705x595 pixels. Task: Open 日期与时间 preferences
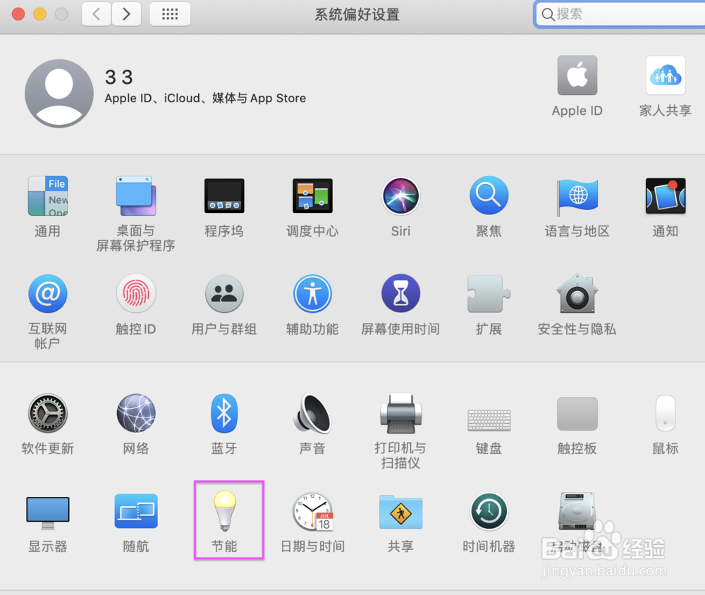click(x=312, y=513)
